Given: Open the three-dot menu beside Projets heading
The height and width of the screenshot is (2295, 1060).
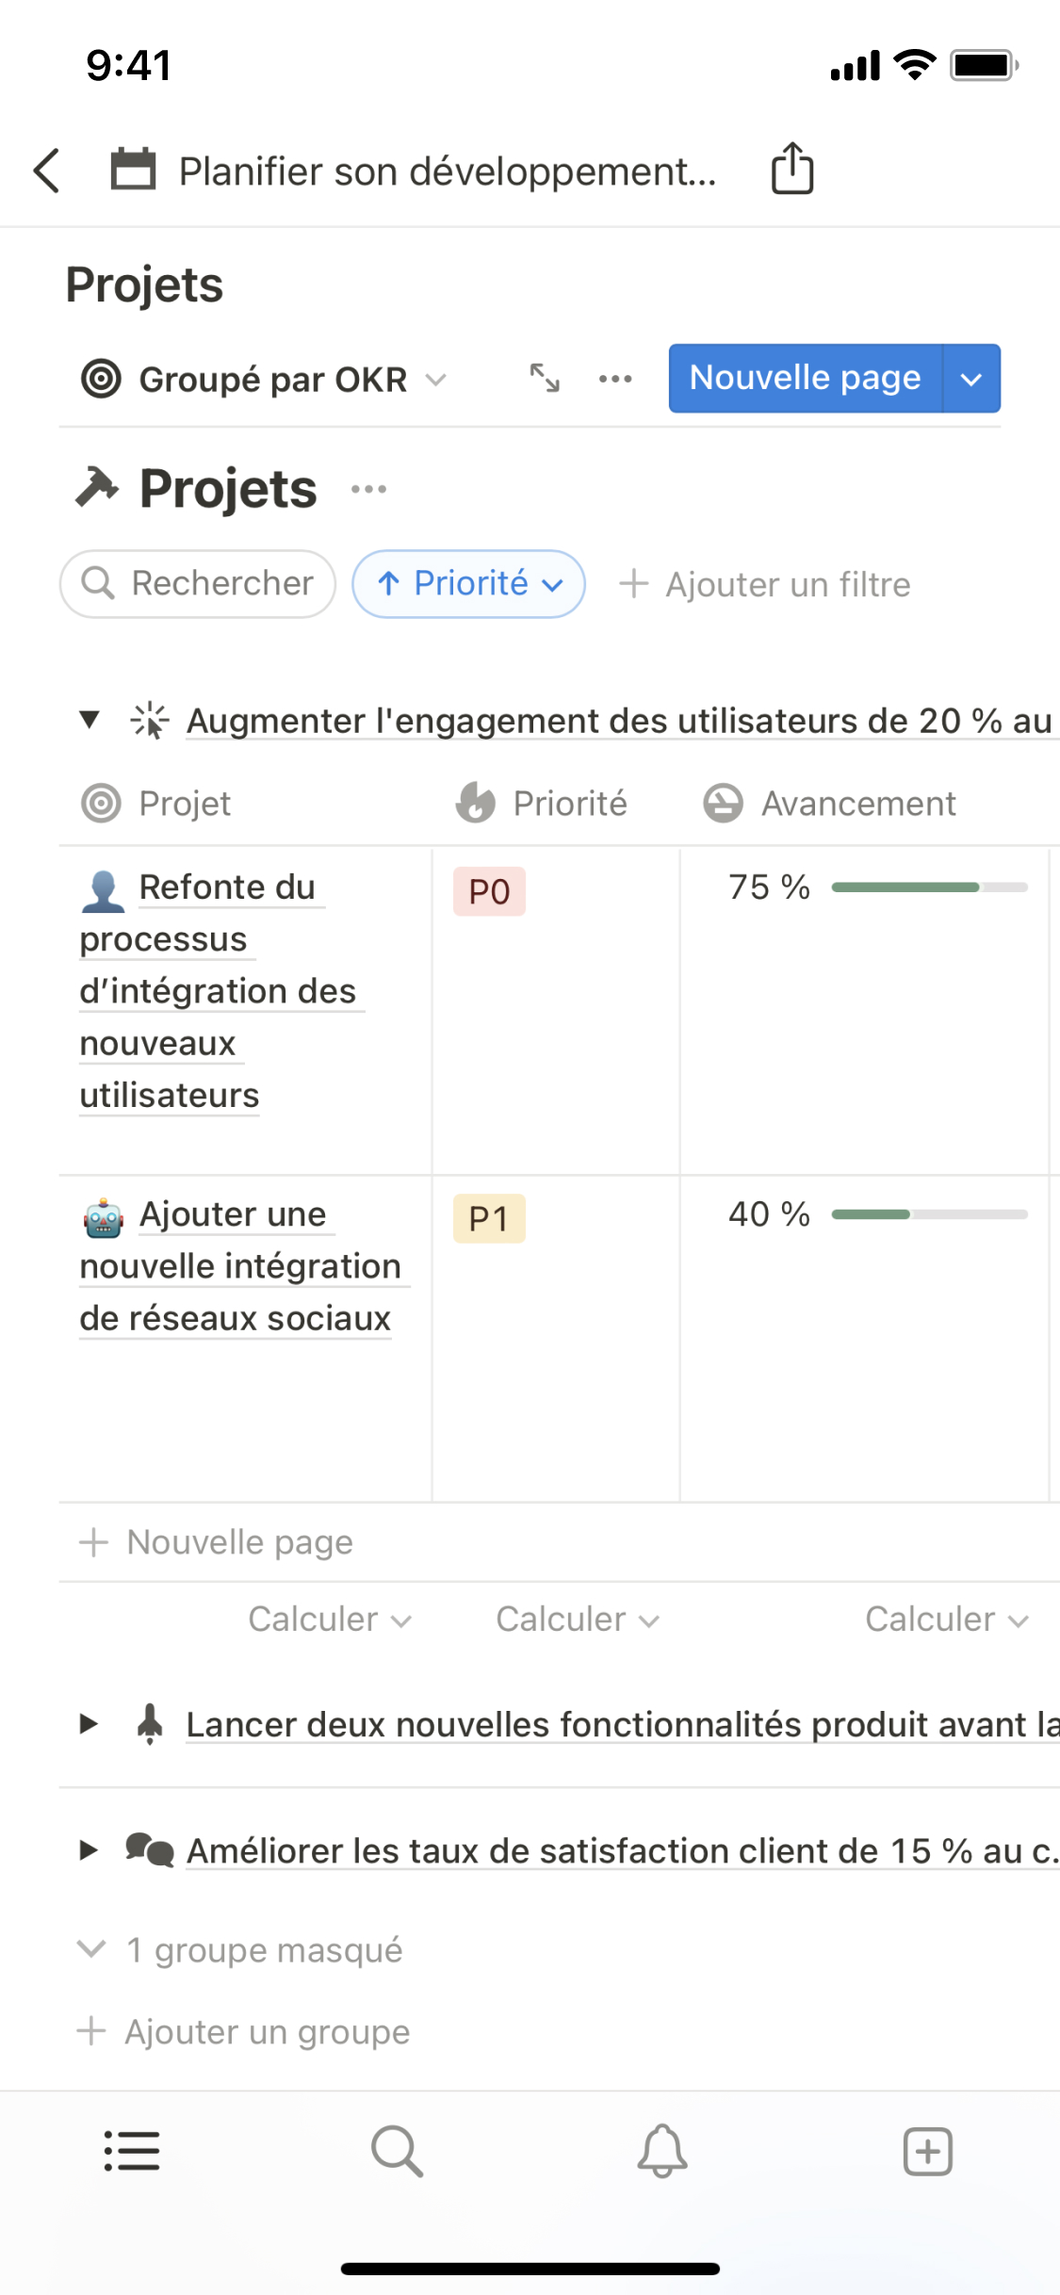Looking at the screenshot, I should tap(368, 489).
